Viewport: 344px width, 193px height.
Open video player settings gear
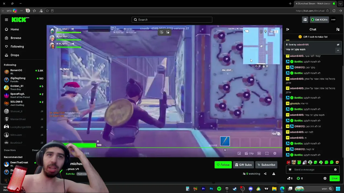coord(275,153)
